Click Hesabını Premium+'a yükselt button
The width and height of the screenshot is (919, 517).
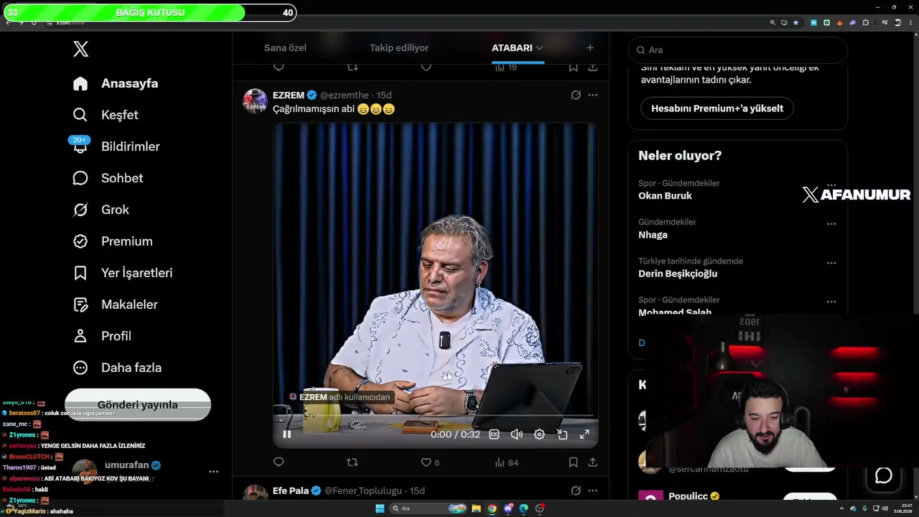click(x=717, y=108)
